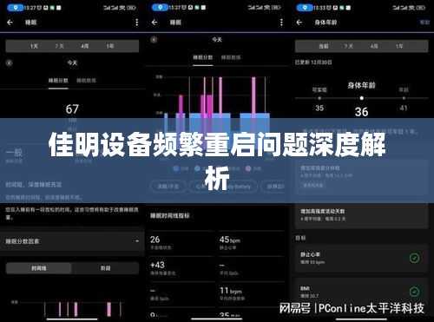Tap previous-day chevron beside 今天 on left screen
This screenshot has width=434, height=322.
pyautogui.click(x=10, y=62)
